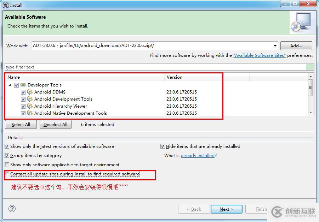This screenshot has width=319, height=222.
Task: Select the Developer Tools category text
Action: (x=45, y=85)
